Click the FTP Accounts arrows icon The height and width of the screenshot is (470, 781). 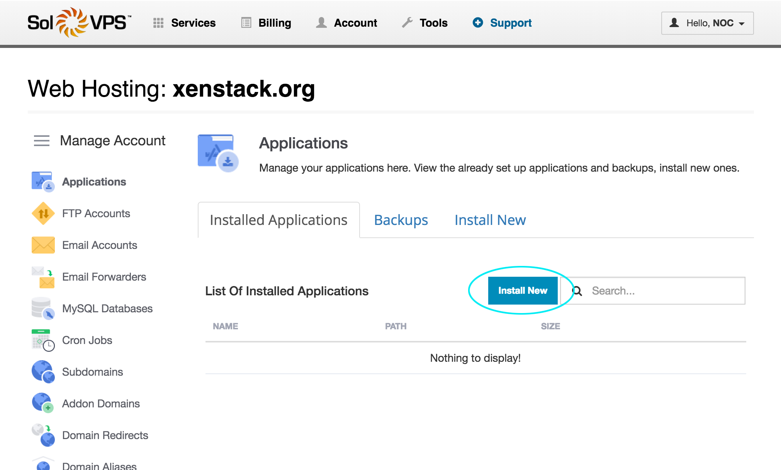click(43, 213)
